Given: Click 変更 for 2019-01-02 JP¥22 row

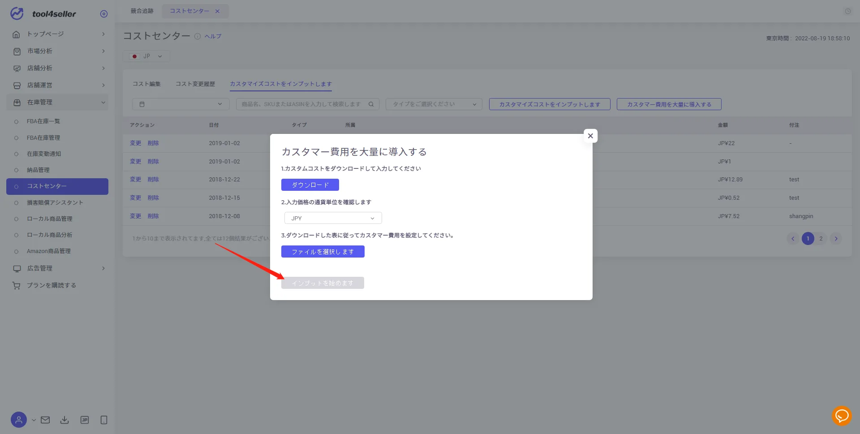Looking at the screenshot, I should point(135,143).
